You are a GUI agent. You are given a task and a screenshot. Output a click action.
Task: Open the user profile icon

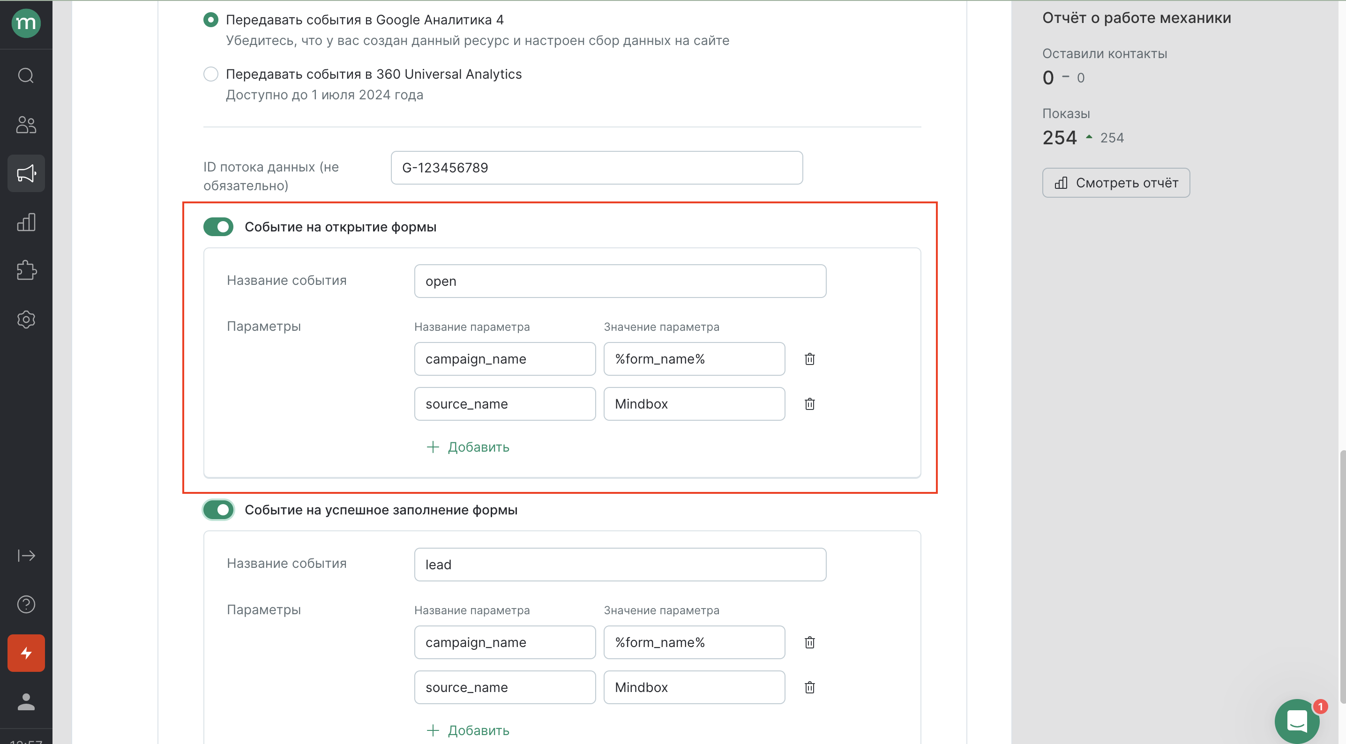(x=26, y=702)
